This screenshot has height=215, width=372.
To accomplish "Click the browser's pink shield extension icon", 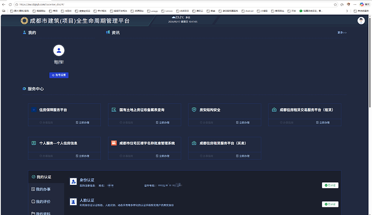I will coord(348,4).
